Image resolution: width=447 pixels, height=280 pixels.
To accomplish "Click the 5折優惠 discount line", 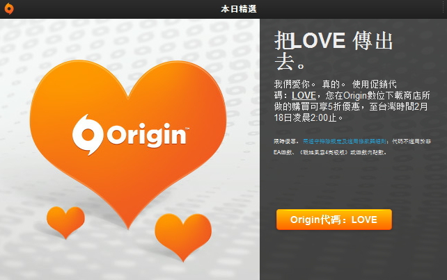I will pos(351,106).
